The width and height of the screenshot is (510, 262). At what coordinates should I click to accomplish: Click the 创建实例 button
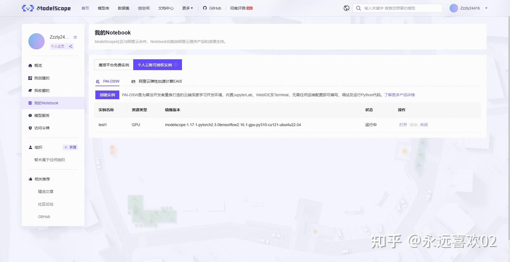(107, 95)
